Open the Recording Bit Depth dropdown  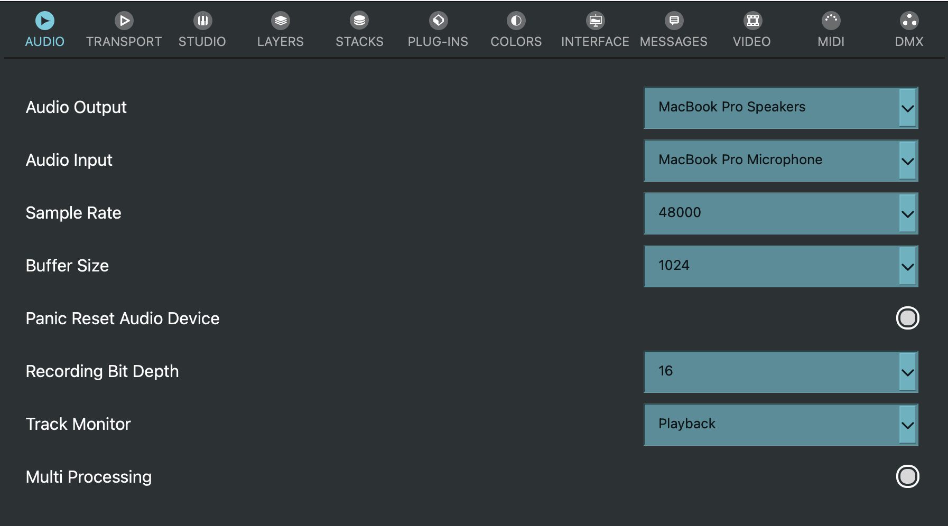click(x=780, y=372)
